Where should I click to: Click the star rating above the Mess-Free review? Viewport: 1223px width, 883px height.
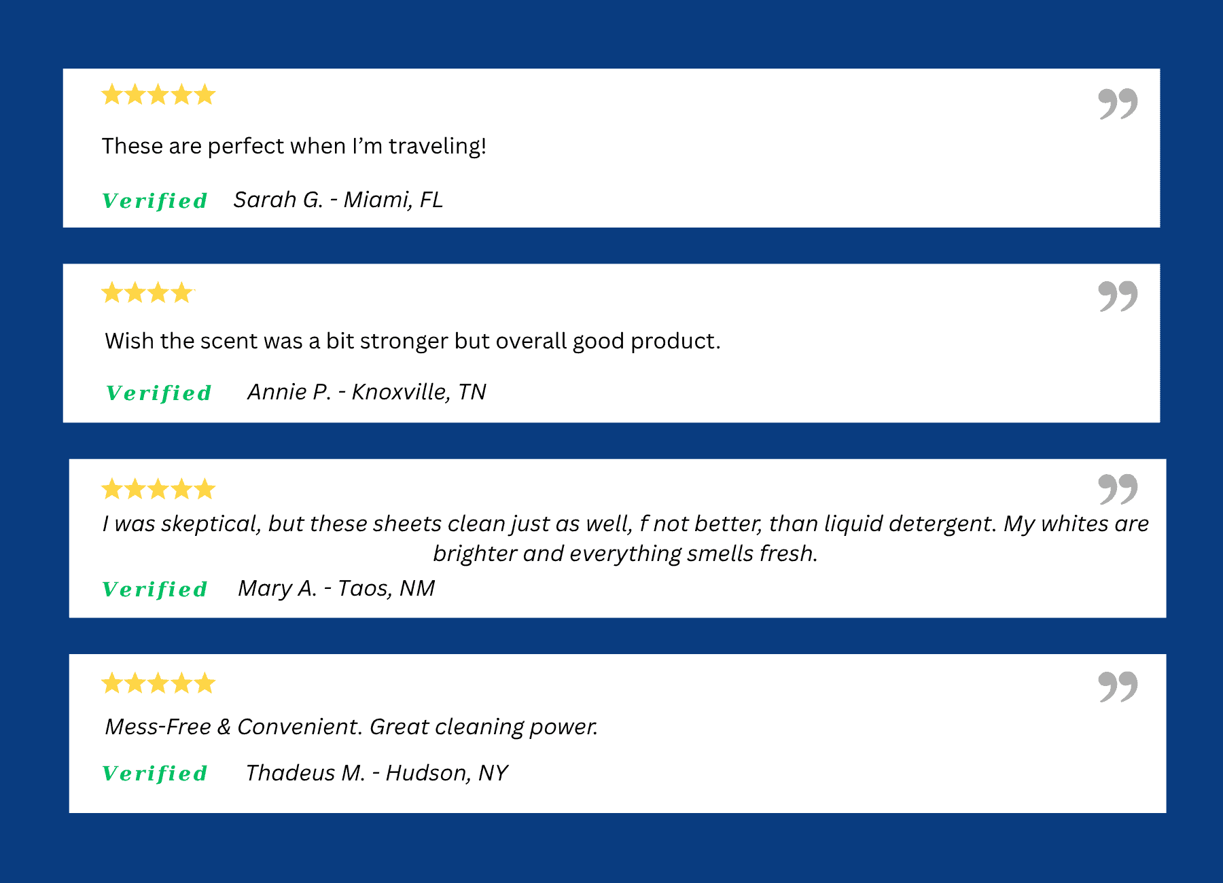(x=158, y=683)
